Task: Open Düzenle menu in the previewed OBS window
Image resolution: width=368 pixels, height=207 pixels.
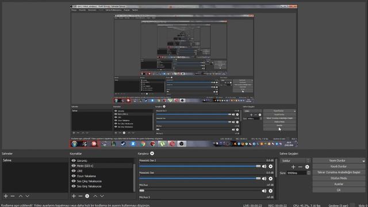Action: 82,10
